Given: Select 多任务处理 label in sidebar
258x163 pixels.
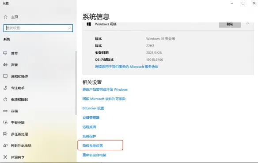Looking at the screenshot, I should (x=19, y=134).
